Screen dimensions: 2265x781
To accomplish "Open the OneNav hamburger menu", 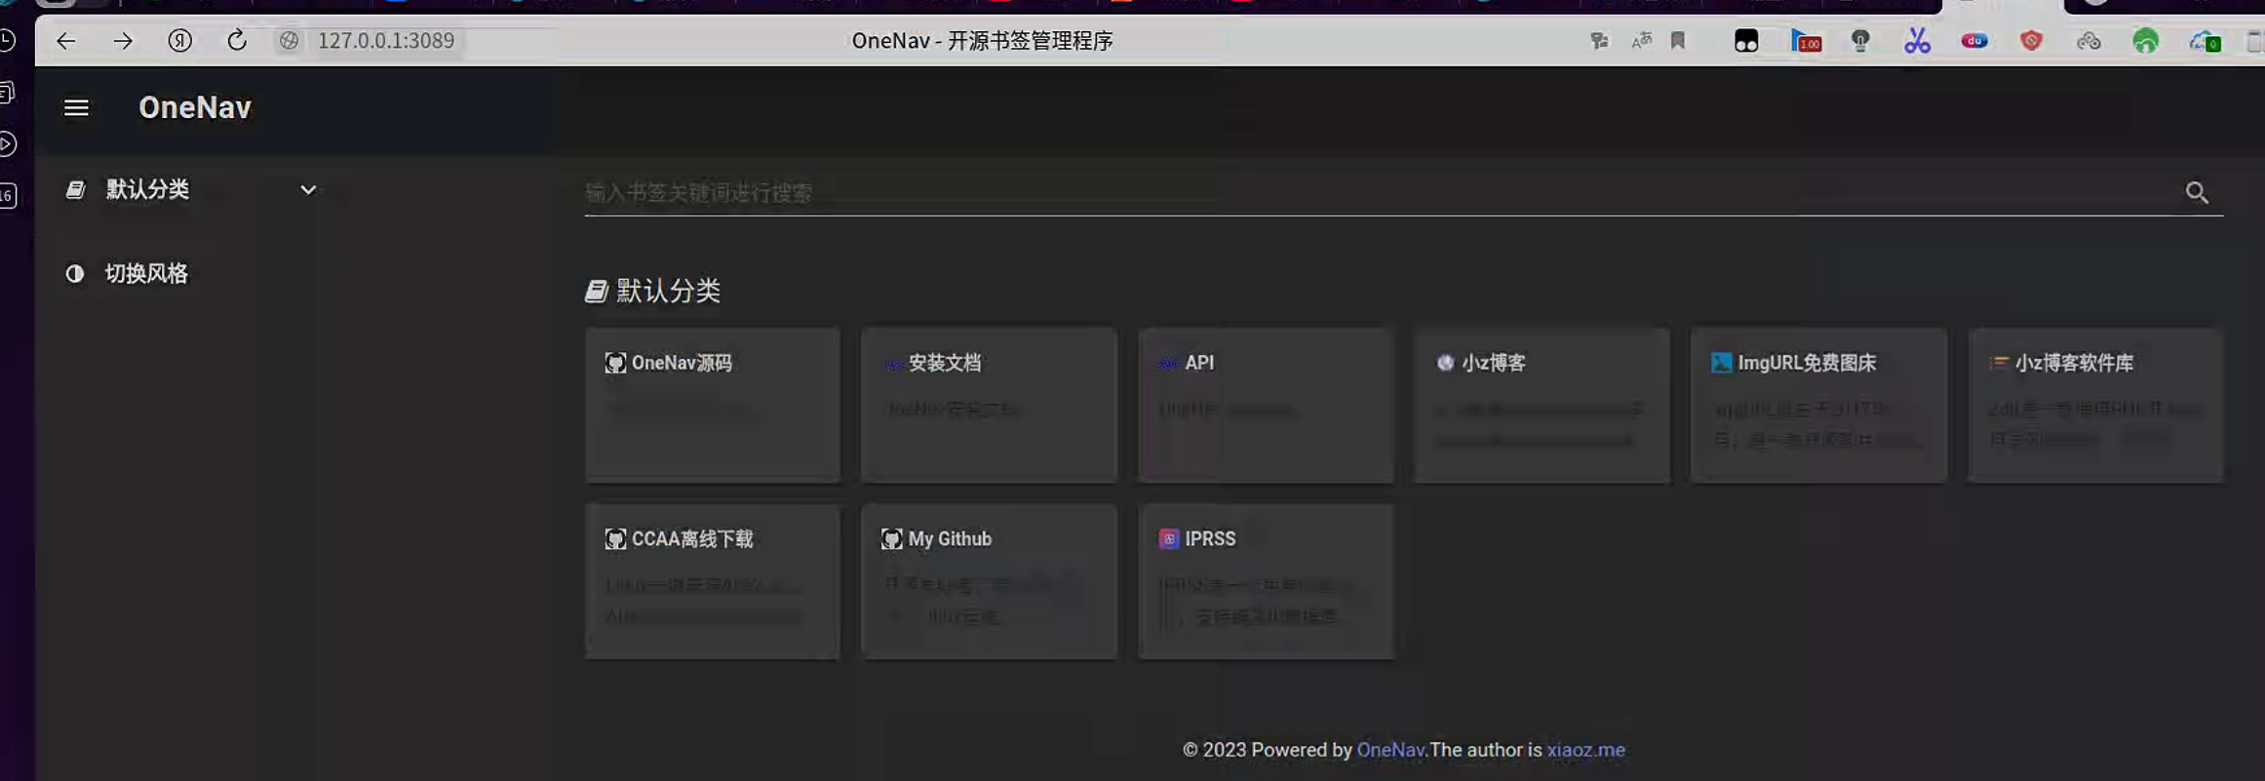I will (x=76, y=107).
